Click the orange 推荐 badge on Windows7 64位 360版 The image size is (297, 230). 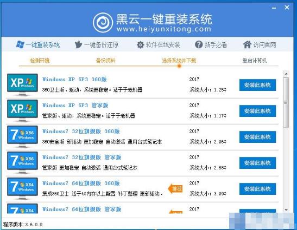click(x=175, y=188)
